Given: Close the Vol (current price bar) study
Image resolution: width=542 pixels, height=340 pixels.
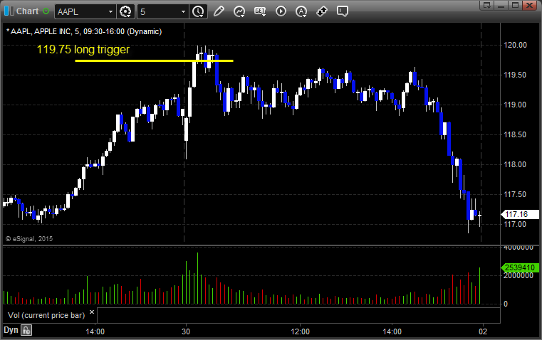Looking at the screenshot, I should [x=92, y=312].
